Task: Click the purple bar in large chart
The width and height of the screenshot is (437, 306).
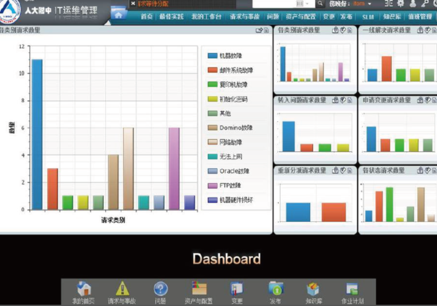Action: point(174,169)
